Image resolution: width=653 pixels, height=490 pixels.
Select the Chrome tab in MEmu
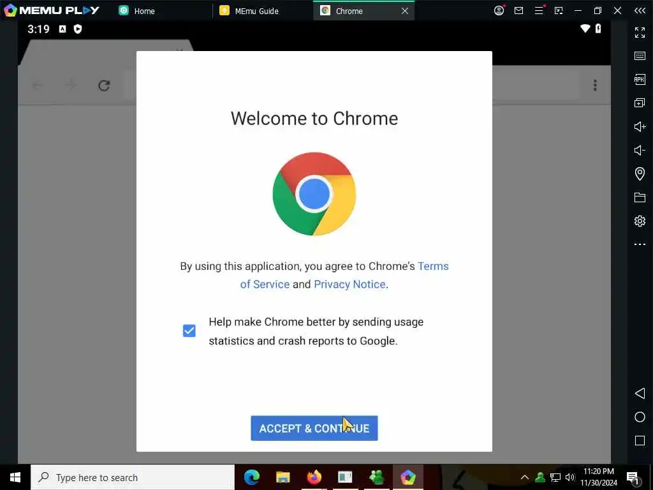click(x=349, y=11)
